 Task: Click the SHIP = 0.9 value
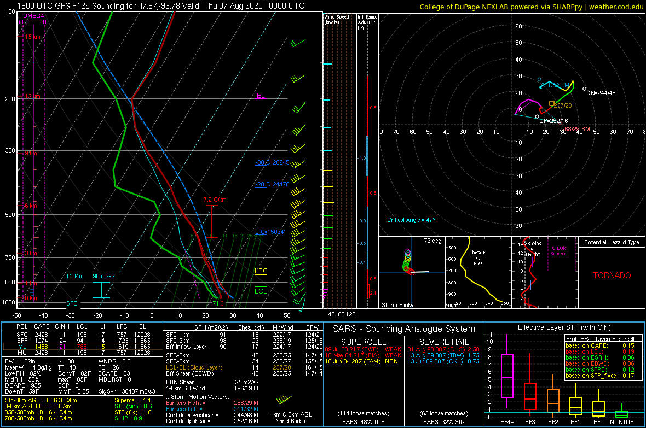click(128, 418)
